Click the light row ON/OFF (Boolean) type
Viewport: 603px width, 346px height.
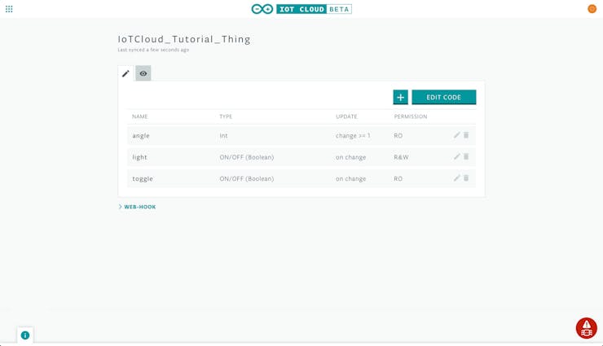pyautogui.click(x=247, y=157)
